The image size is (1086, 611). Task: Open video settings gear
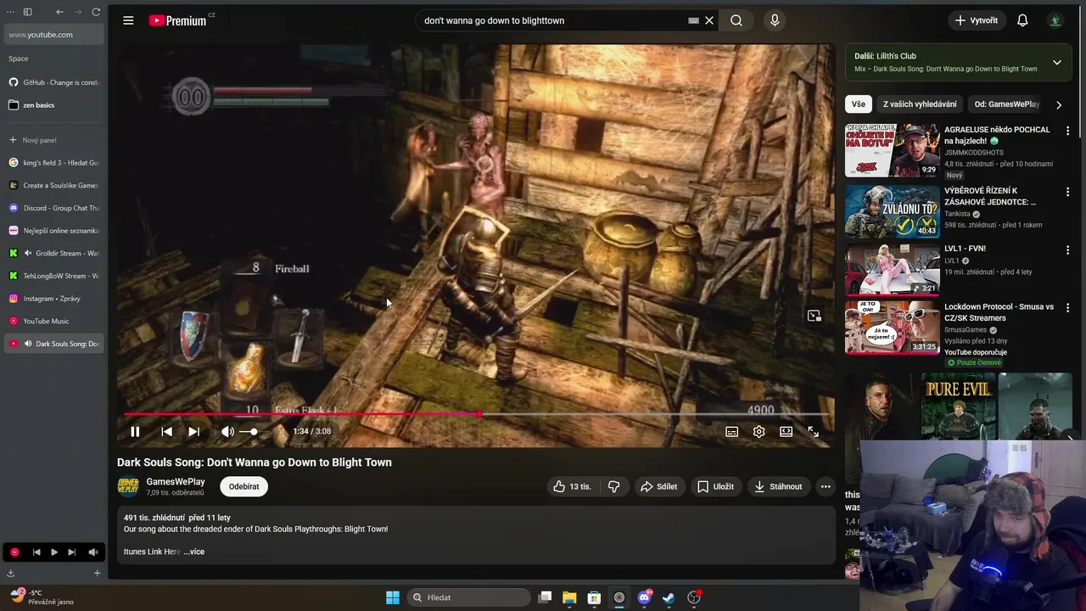(759, 431)
